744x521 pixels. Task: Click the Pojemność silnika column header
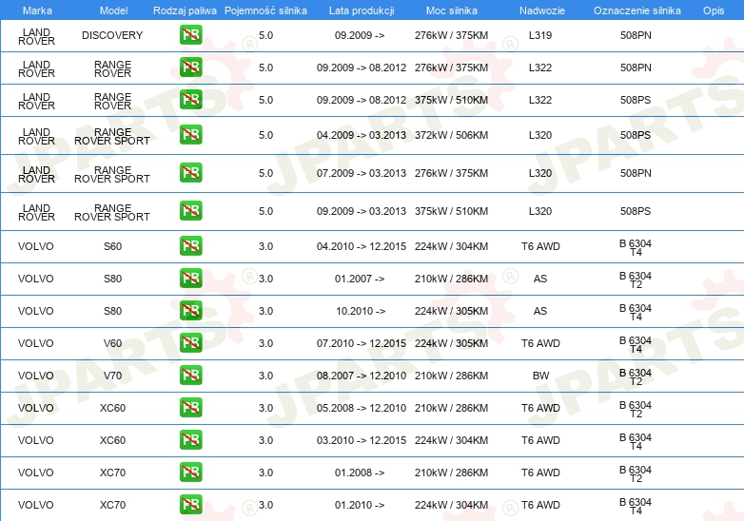click(265, 10)
